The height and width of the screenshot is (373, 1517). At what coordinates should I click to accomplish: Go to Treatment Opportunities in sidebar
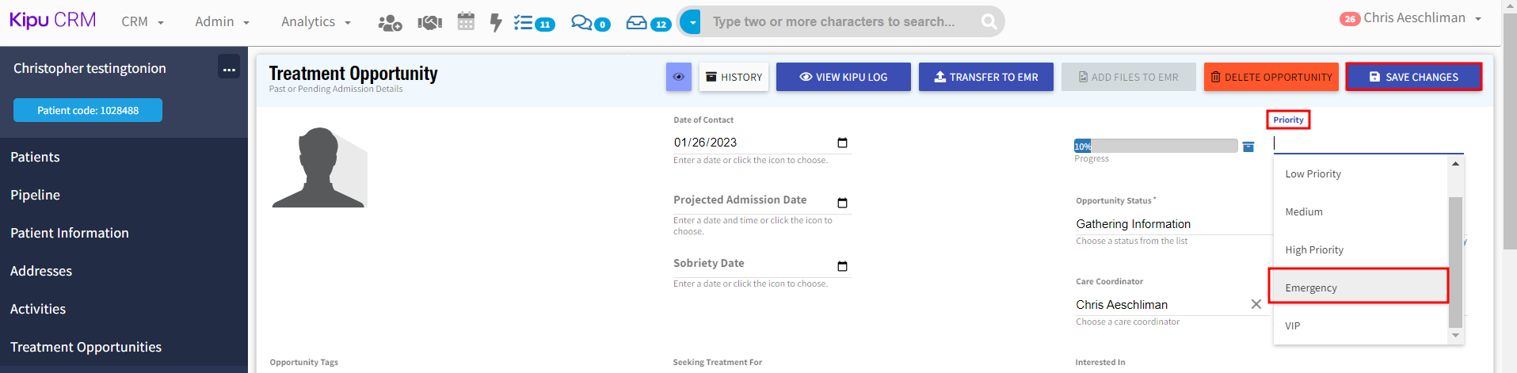[x=86, y=347]
